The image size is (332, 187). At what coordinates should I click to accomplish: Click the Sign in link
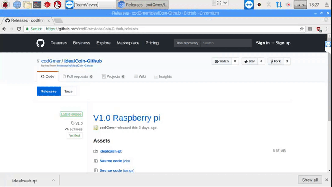tap(263, 43)
